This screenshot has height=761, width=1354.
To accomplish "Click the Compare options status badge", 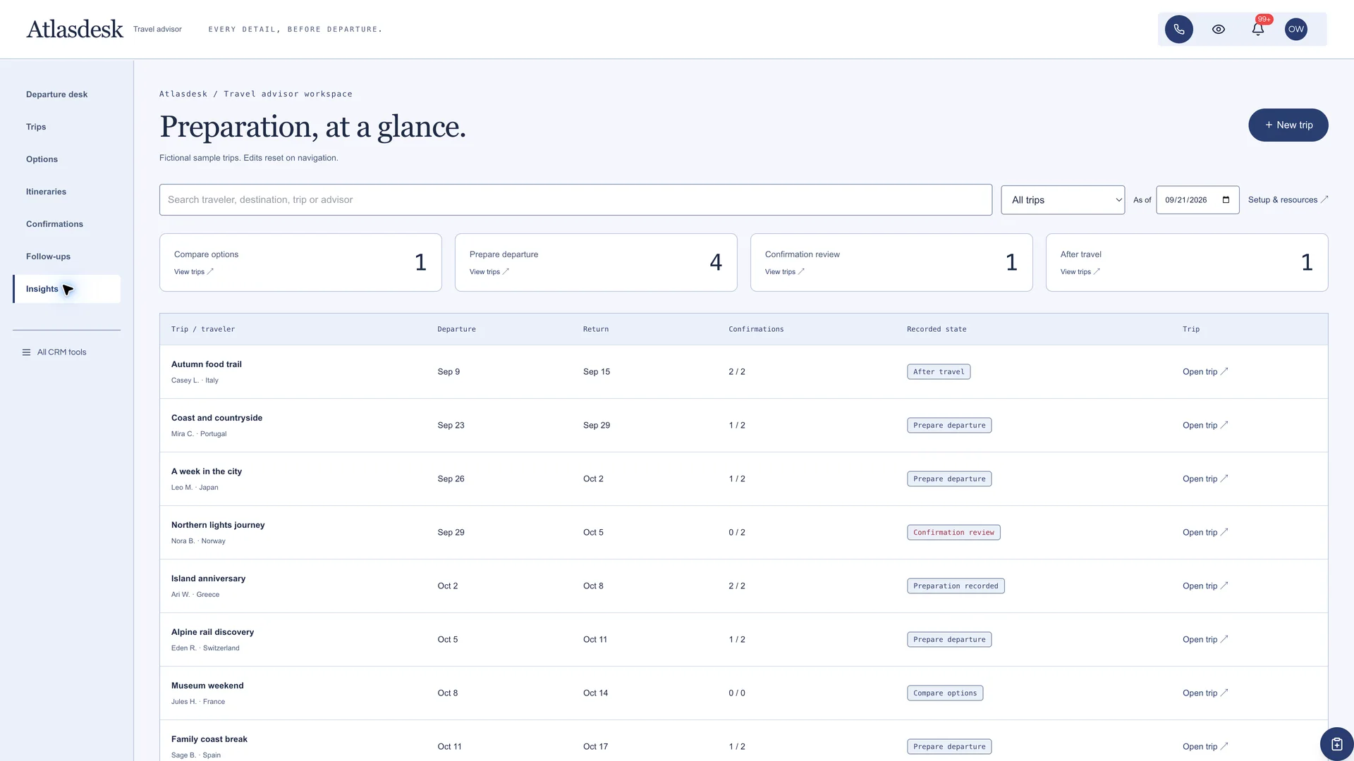I will (x=945, y=693).
